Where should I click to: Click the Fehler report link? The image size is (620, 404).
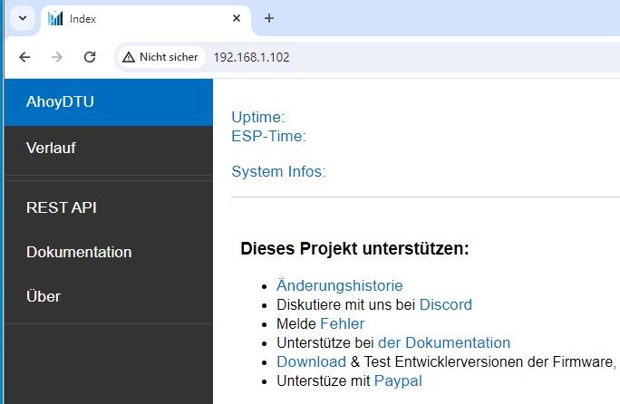coord(342,323)
